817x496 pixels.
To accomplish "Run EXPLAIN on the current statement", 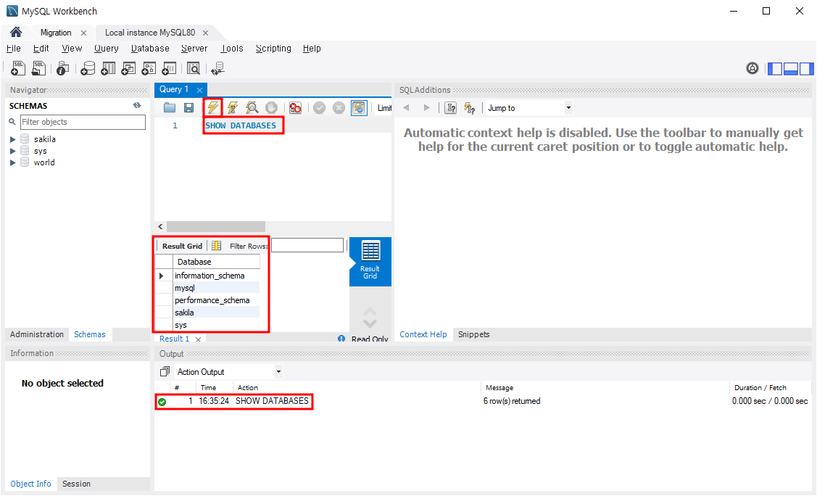I will click(252, 108).
